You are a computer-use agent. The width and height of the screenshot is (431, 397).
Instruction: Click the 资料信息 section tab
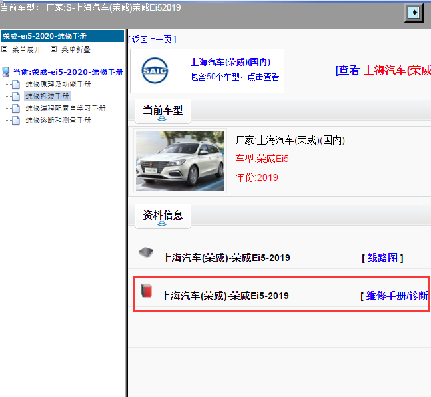163,216
